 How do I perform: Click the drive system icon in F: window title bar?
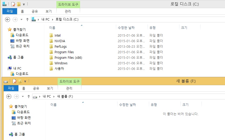click(x=6, y=82)
